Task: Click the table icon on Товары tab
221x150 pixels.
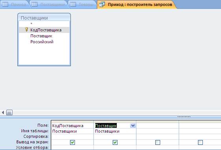Action: tap(73, 4)
